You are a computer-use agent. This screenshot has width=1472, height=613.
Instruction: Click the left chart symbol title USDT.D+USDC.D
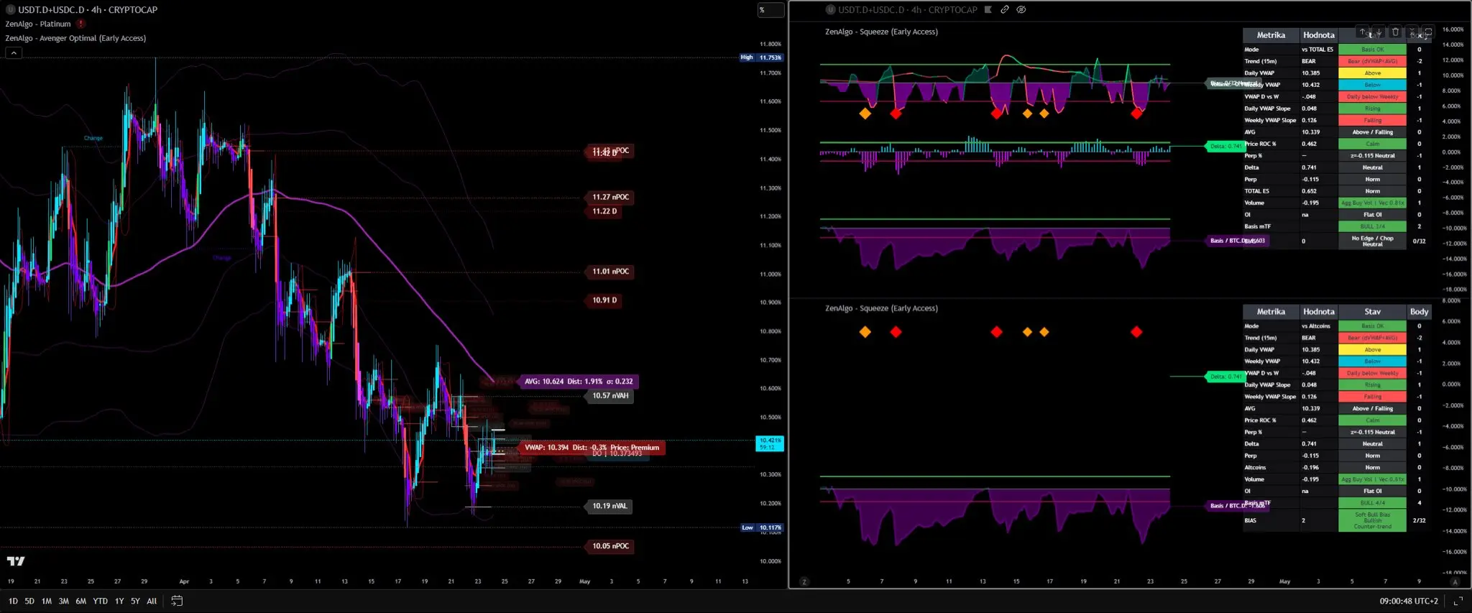click(52, 9)
